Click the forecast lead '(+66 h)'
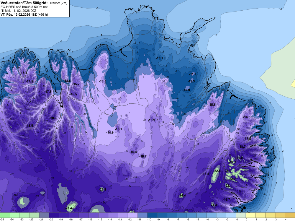 tap(43, 14)
